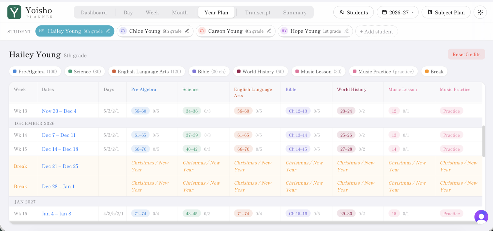Edit Chloe Young with pencil icon
Screen dimensions: 493x231
[187, 31]
